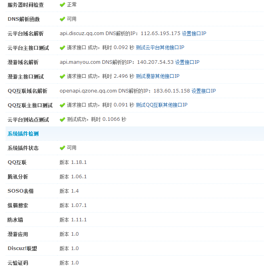
Task: Click IP text 183.60.15.158
Action: (172, 91)
